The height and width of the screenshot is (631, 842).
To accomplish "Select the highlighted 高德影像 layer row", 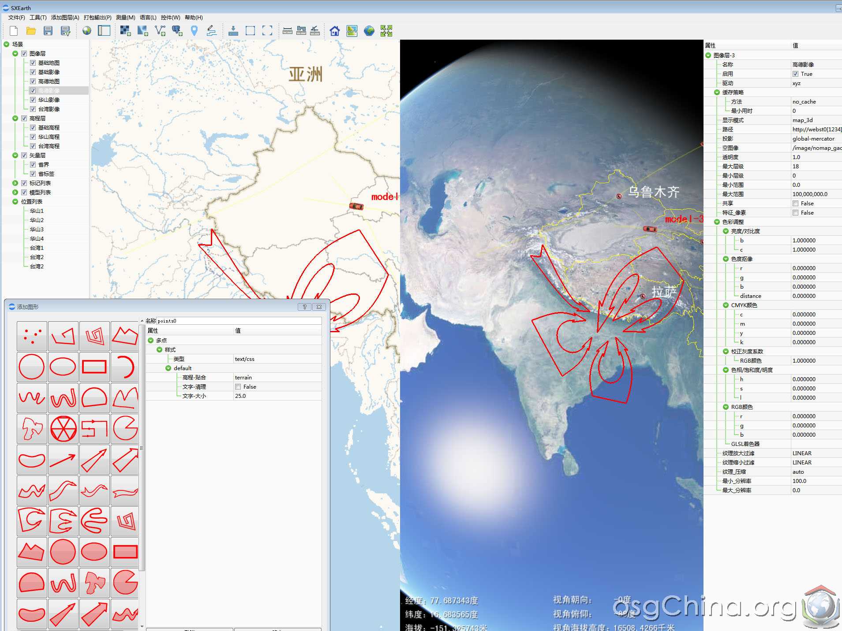I will pyautogui.click(x=58, y=91).
